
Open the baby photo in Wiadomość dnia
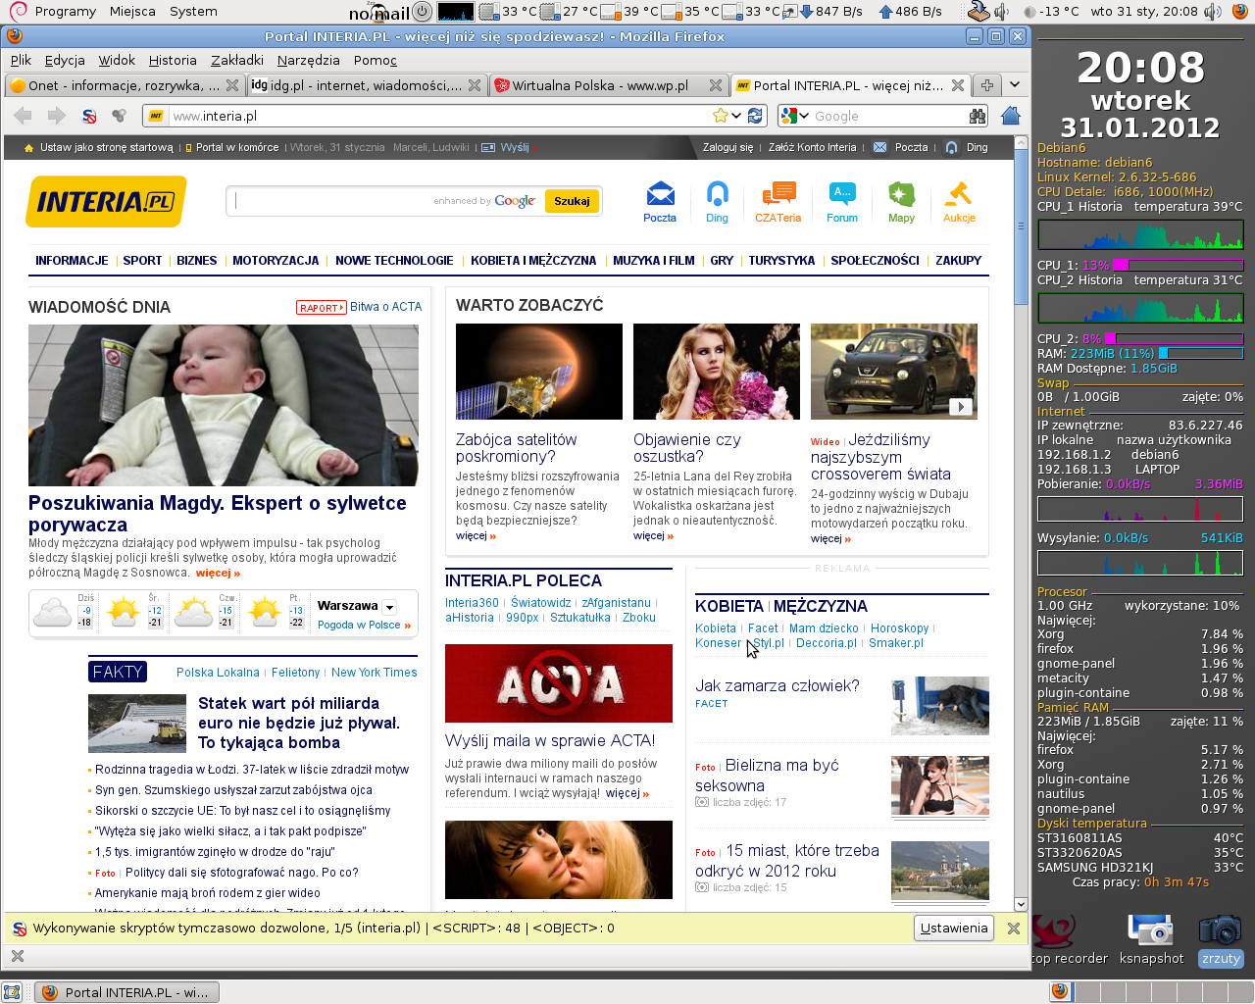224,405
